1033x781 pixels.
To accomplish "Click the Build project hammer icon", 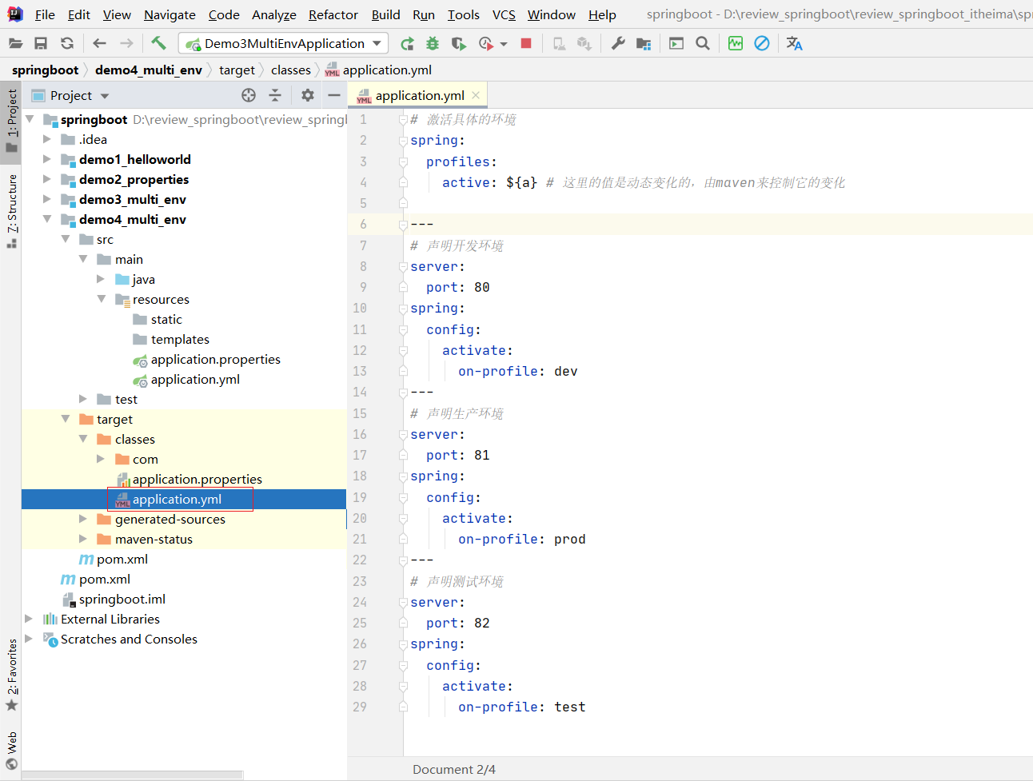I will click(158, 43).
